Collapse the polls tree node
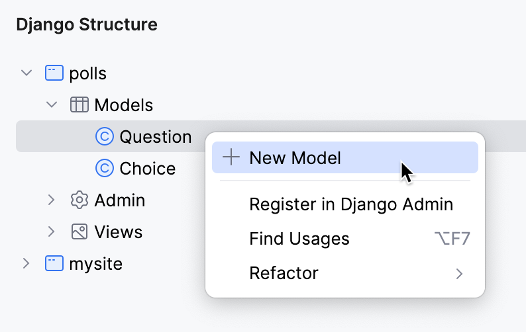The width and height of the screenshot is (526, 332). 26,73
